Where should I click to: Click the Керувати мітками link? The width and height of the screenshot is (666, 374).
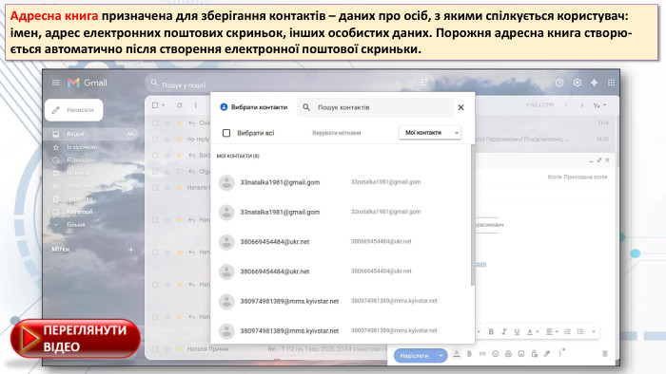click(x=337, y=133)
